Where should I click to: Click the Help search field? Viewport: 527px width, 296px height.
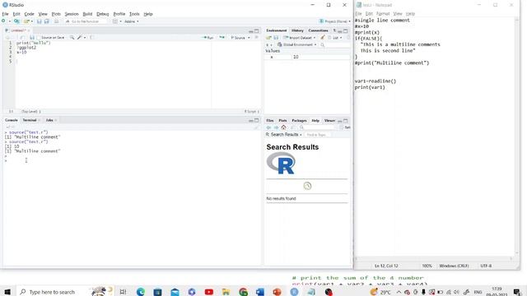[318, 127]
